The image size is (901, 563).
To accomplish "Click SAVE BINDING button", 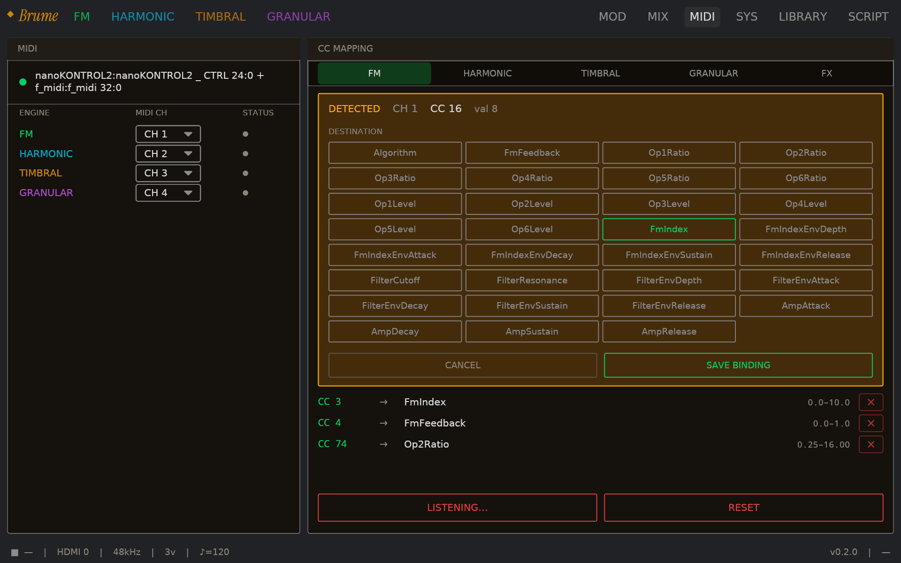I will [x=738, y=365].
